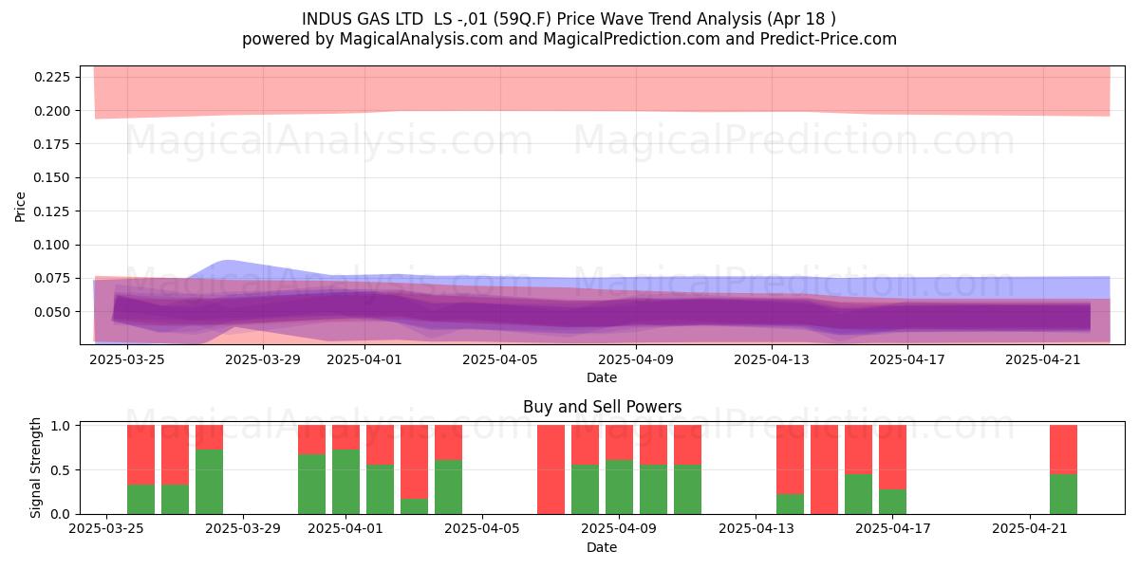Click 2025-03-29 under the price chart
1139x569 pixels.
(x=262, y=359)
